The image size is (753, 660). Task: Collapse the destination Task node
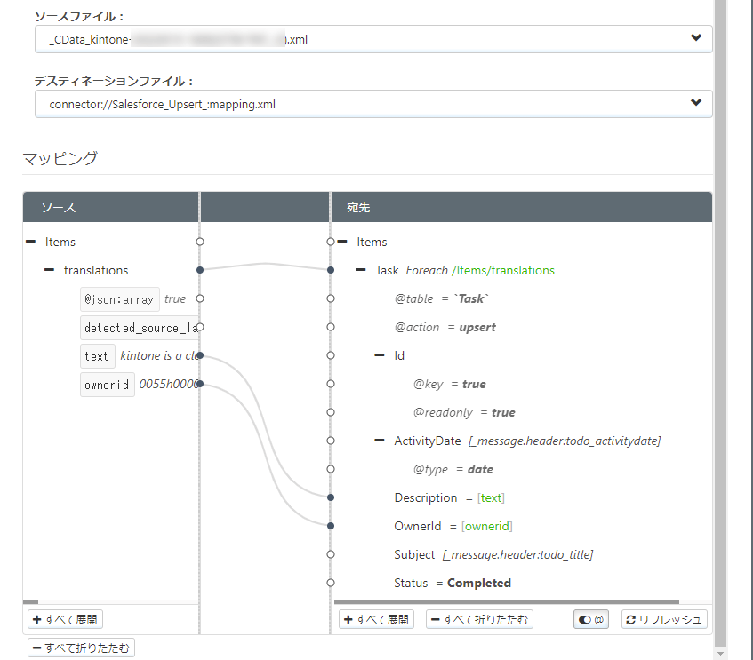pos(360,270)
